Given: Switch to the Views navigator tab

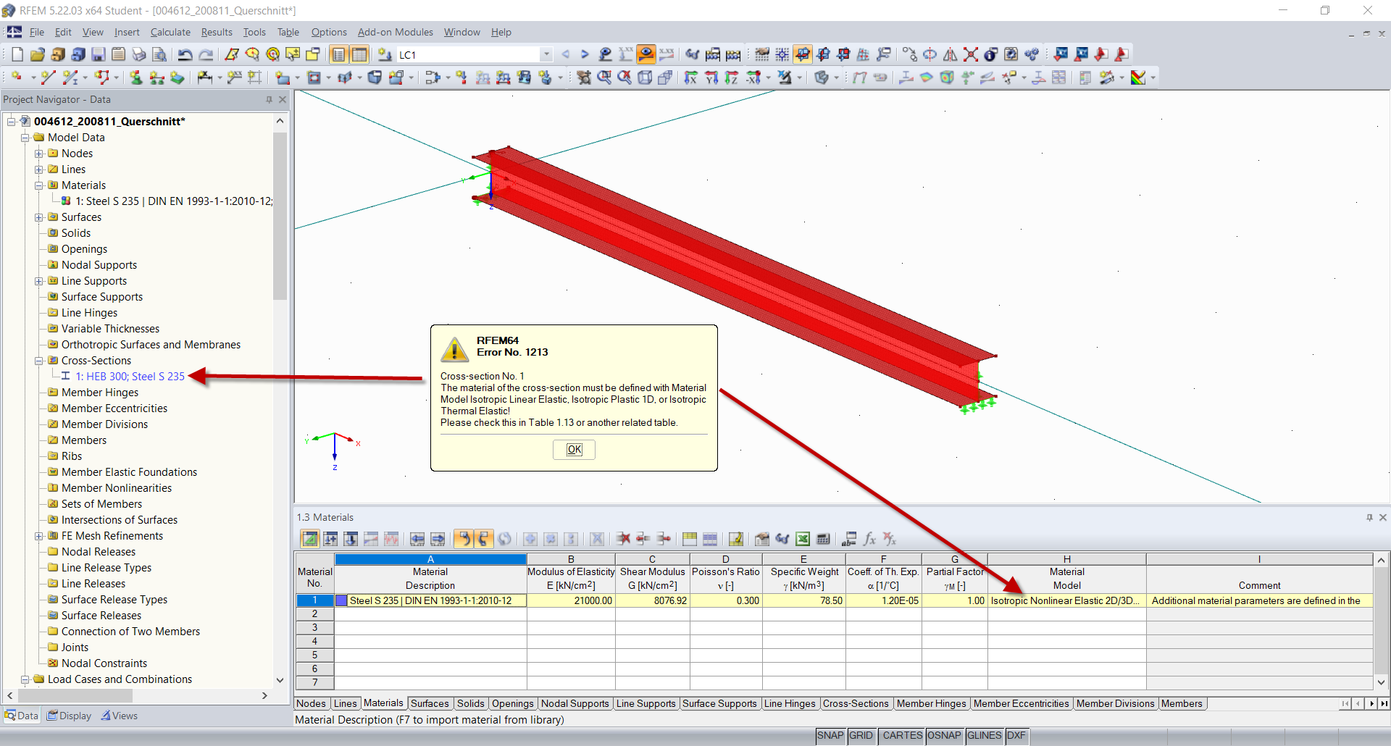Looking at the screenshot, I should coord(120,716).
